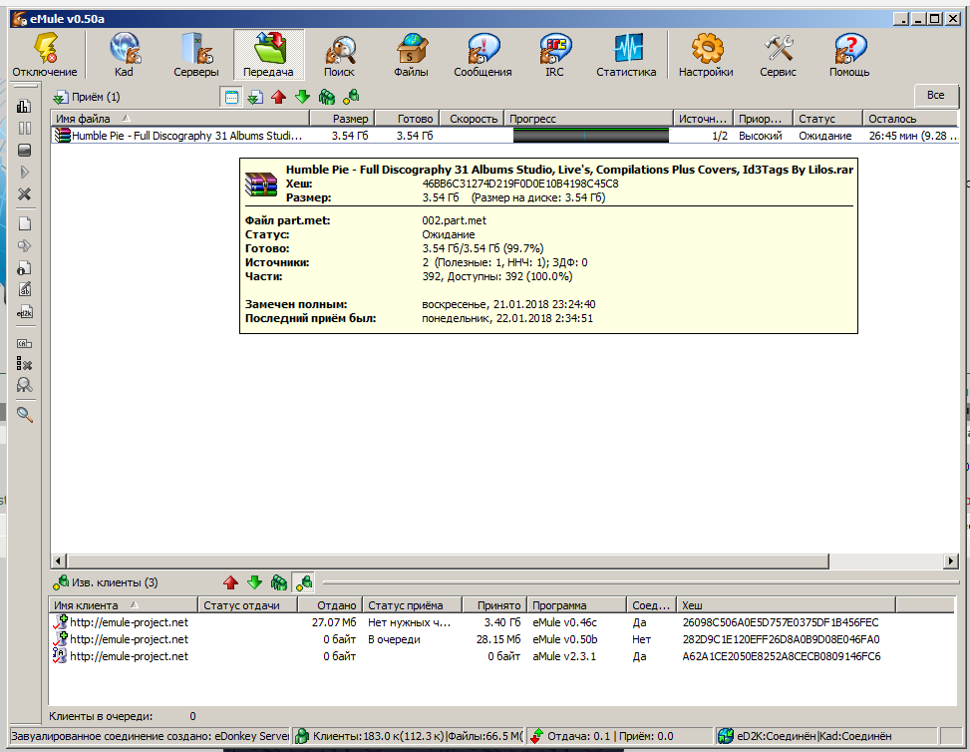Toggle the split window view button
The image size is (970, 752).
pos(230,97)
